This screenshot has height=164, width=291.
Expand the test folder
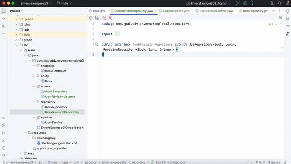click(x=20, y=154)
